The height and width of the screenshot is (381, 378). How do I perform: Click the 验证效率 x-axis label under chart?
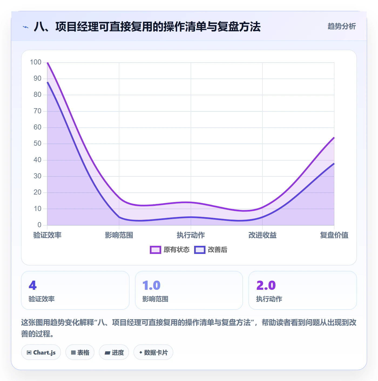point(47,235)
